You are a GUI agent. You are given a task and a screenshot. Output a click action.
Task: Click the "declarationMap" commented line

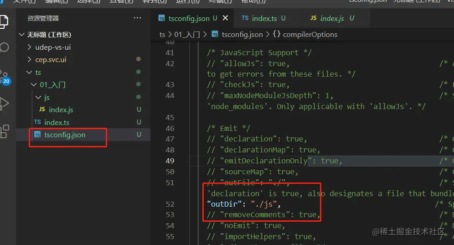tap(263, 150)
